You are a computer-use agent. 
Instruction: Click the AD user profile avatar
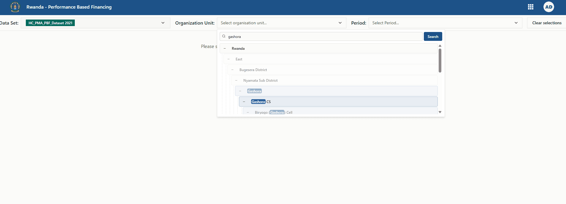[548, 7]
